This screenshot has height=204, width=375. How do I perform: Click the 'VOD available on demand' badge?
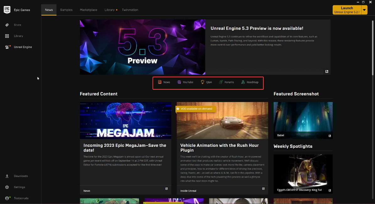coord(196,109)
